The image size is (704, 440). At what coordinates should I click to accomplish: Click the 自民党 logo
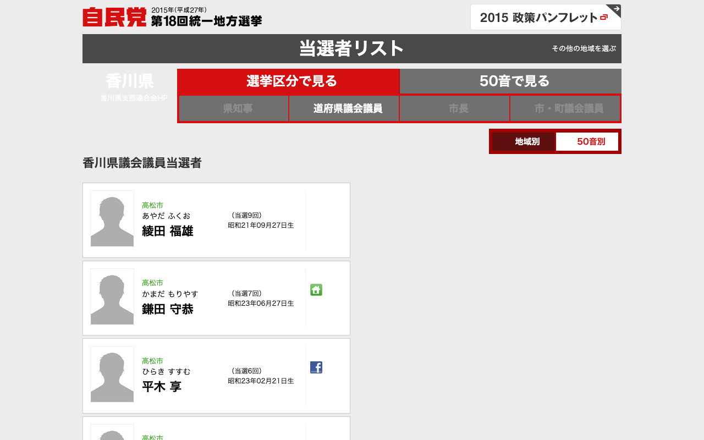(114, 17)
